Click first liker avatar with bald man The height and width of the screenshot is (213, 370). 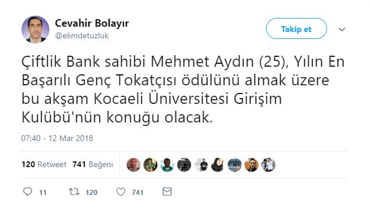point(134,165)
